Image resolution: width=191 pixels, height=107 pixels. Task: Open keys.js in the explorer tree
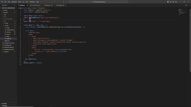click(9, 34)
